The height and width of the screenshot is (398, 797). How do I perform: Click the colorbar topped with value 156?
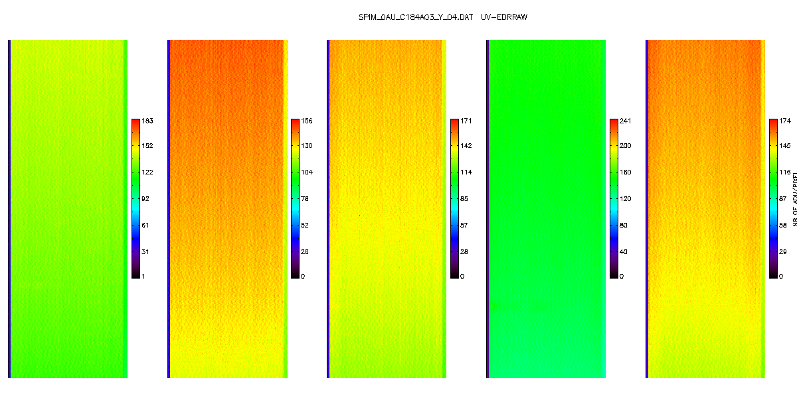(x=295, y=198)
